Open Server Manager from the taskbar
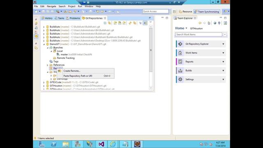Viewport: 263px width, 148px height. (x=42, y=144)
